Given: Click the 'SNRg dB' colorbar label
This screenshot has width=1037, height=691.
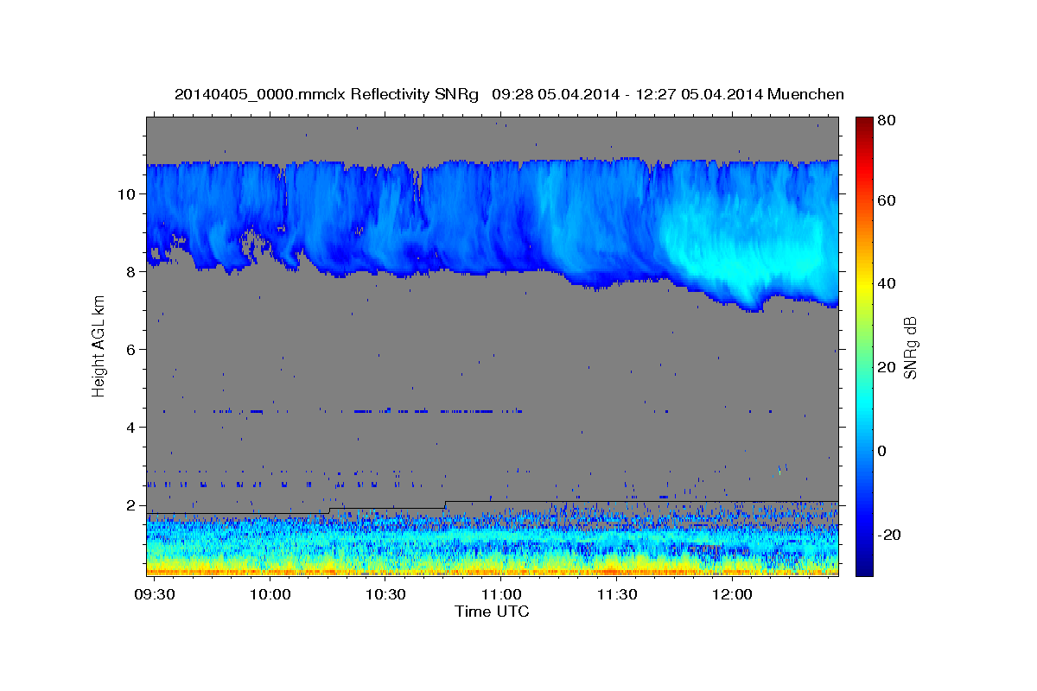Looking at the screenshot, I should click(x=910, y=347).
